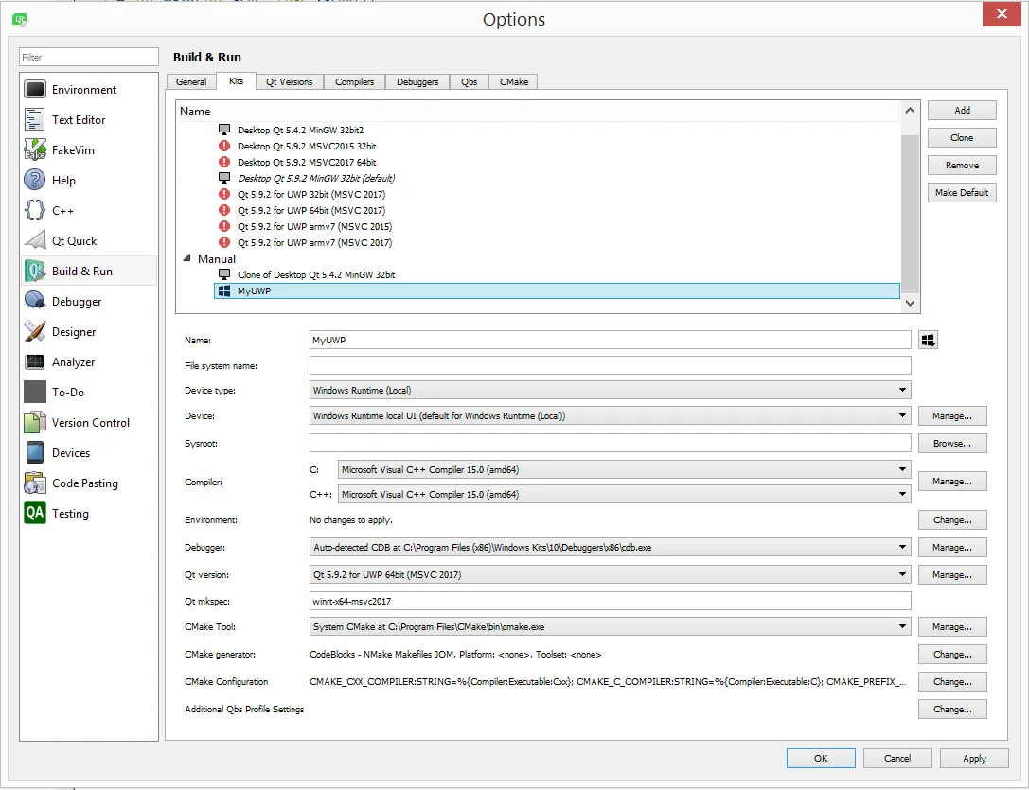The image size is (1029, 790).
Task: Click the Clone button
Action: tap(962, 138)
